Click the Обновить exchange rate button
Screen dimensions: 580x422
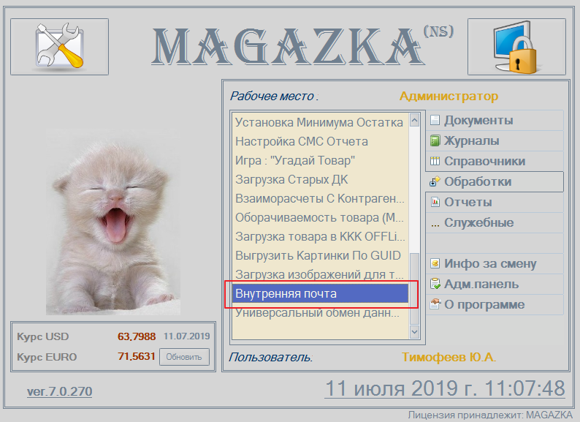tap(184, 357)
